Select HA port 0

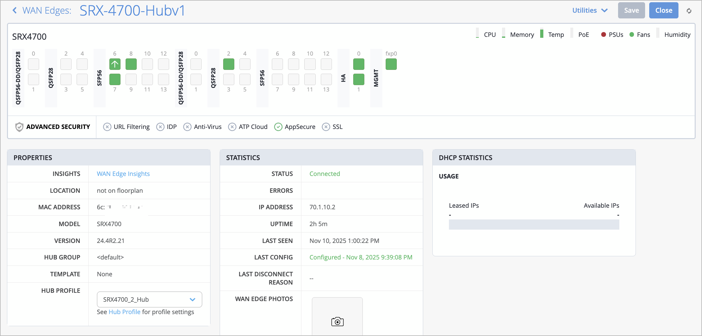coord(359,64)
